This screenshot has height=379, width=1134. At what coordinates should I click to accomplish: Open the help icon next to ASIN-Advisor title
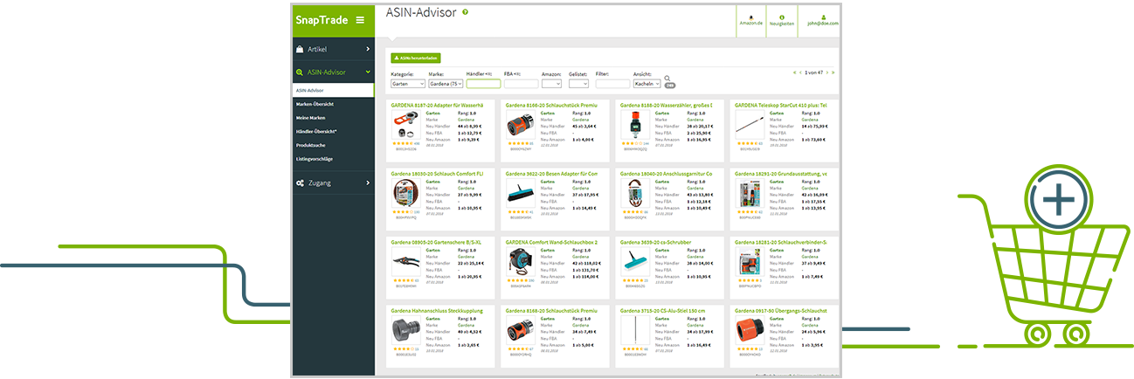click(466, 12)
